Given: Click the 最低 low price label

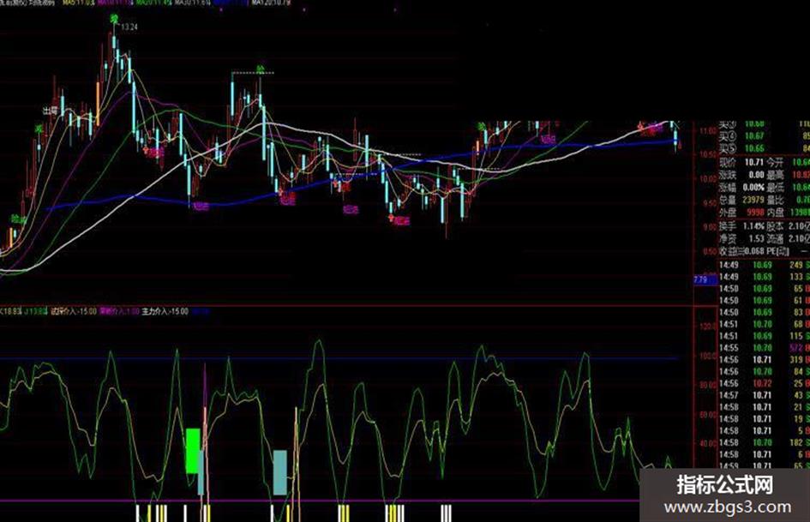Looking at the screenshot, I should coord(775,187).
